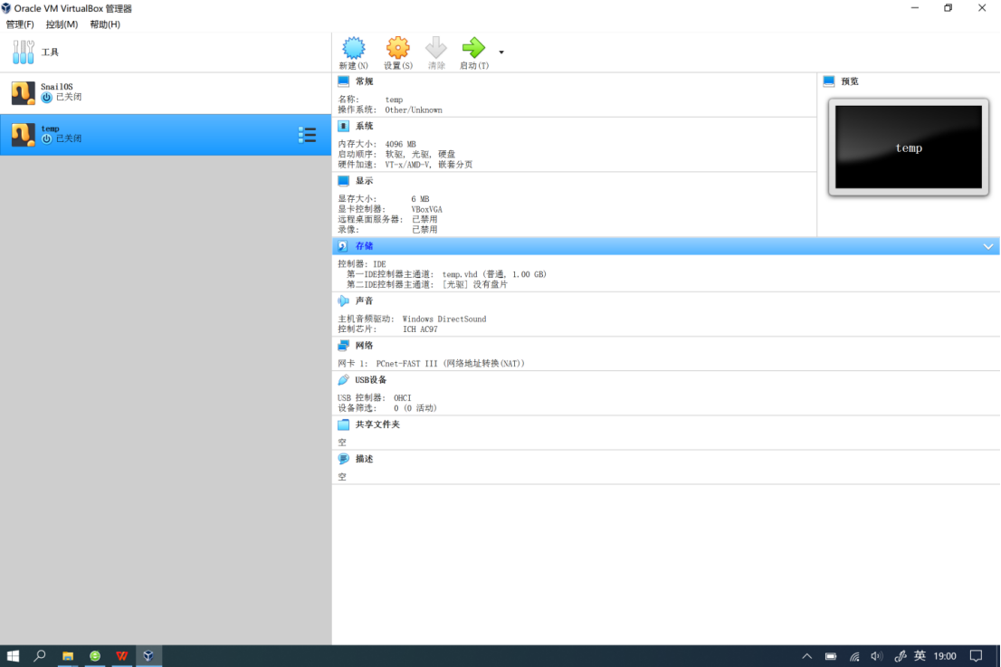Click the battery tray icon
Screen dimensions: 1001x667
[x=831, y=656]
